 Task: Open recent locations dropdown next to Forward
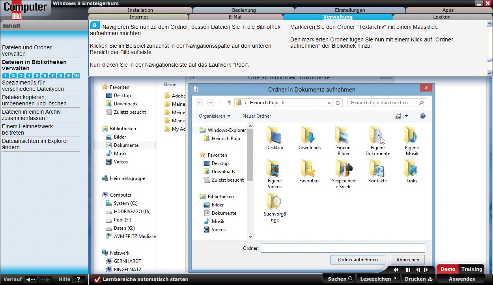pyautogui.click(x=220, y=103)
